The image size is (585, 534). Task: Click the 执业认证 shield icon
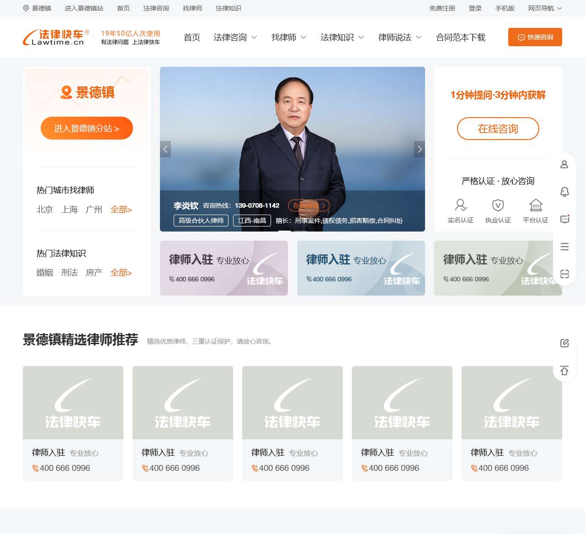click(498, 205)
